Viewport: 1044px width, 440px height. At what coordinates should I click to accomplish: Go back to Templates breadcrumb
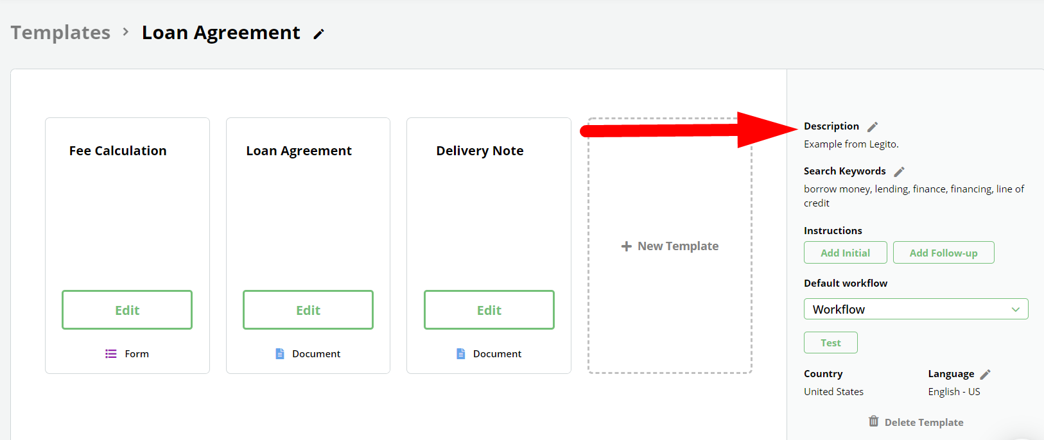[60, 32]
